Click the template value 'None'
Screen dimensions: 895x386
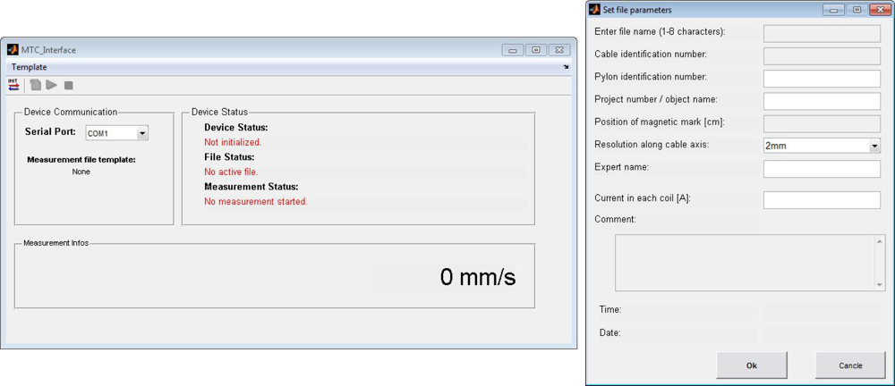tap(81, 172)
